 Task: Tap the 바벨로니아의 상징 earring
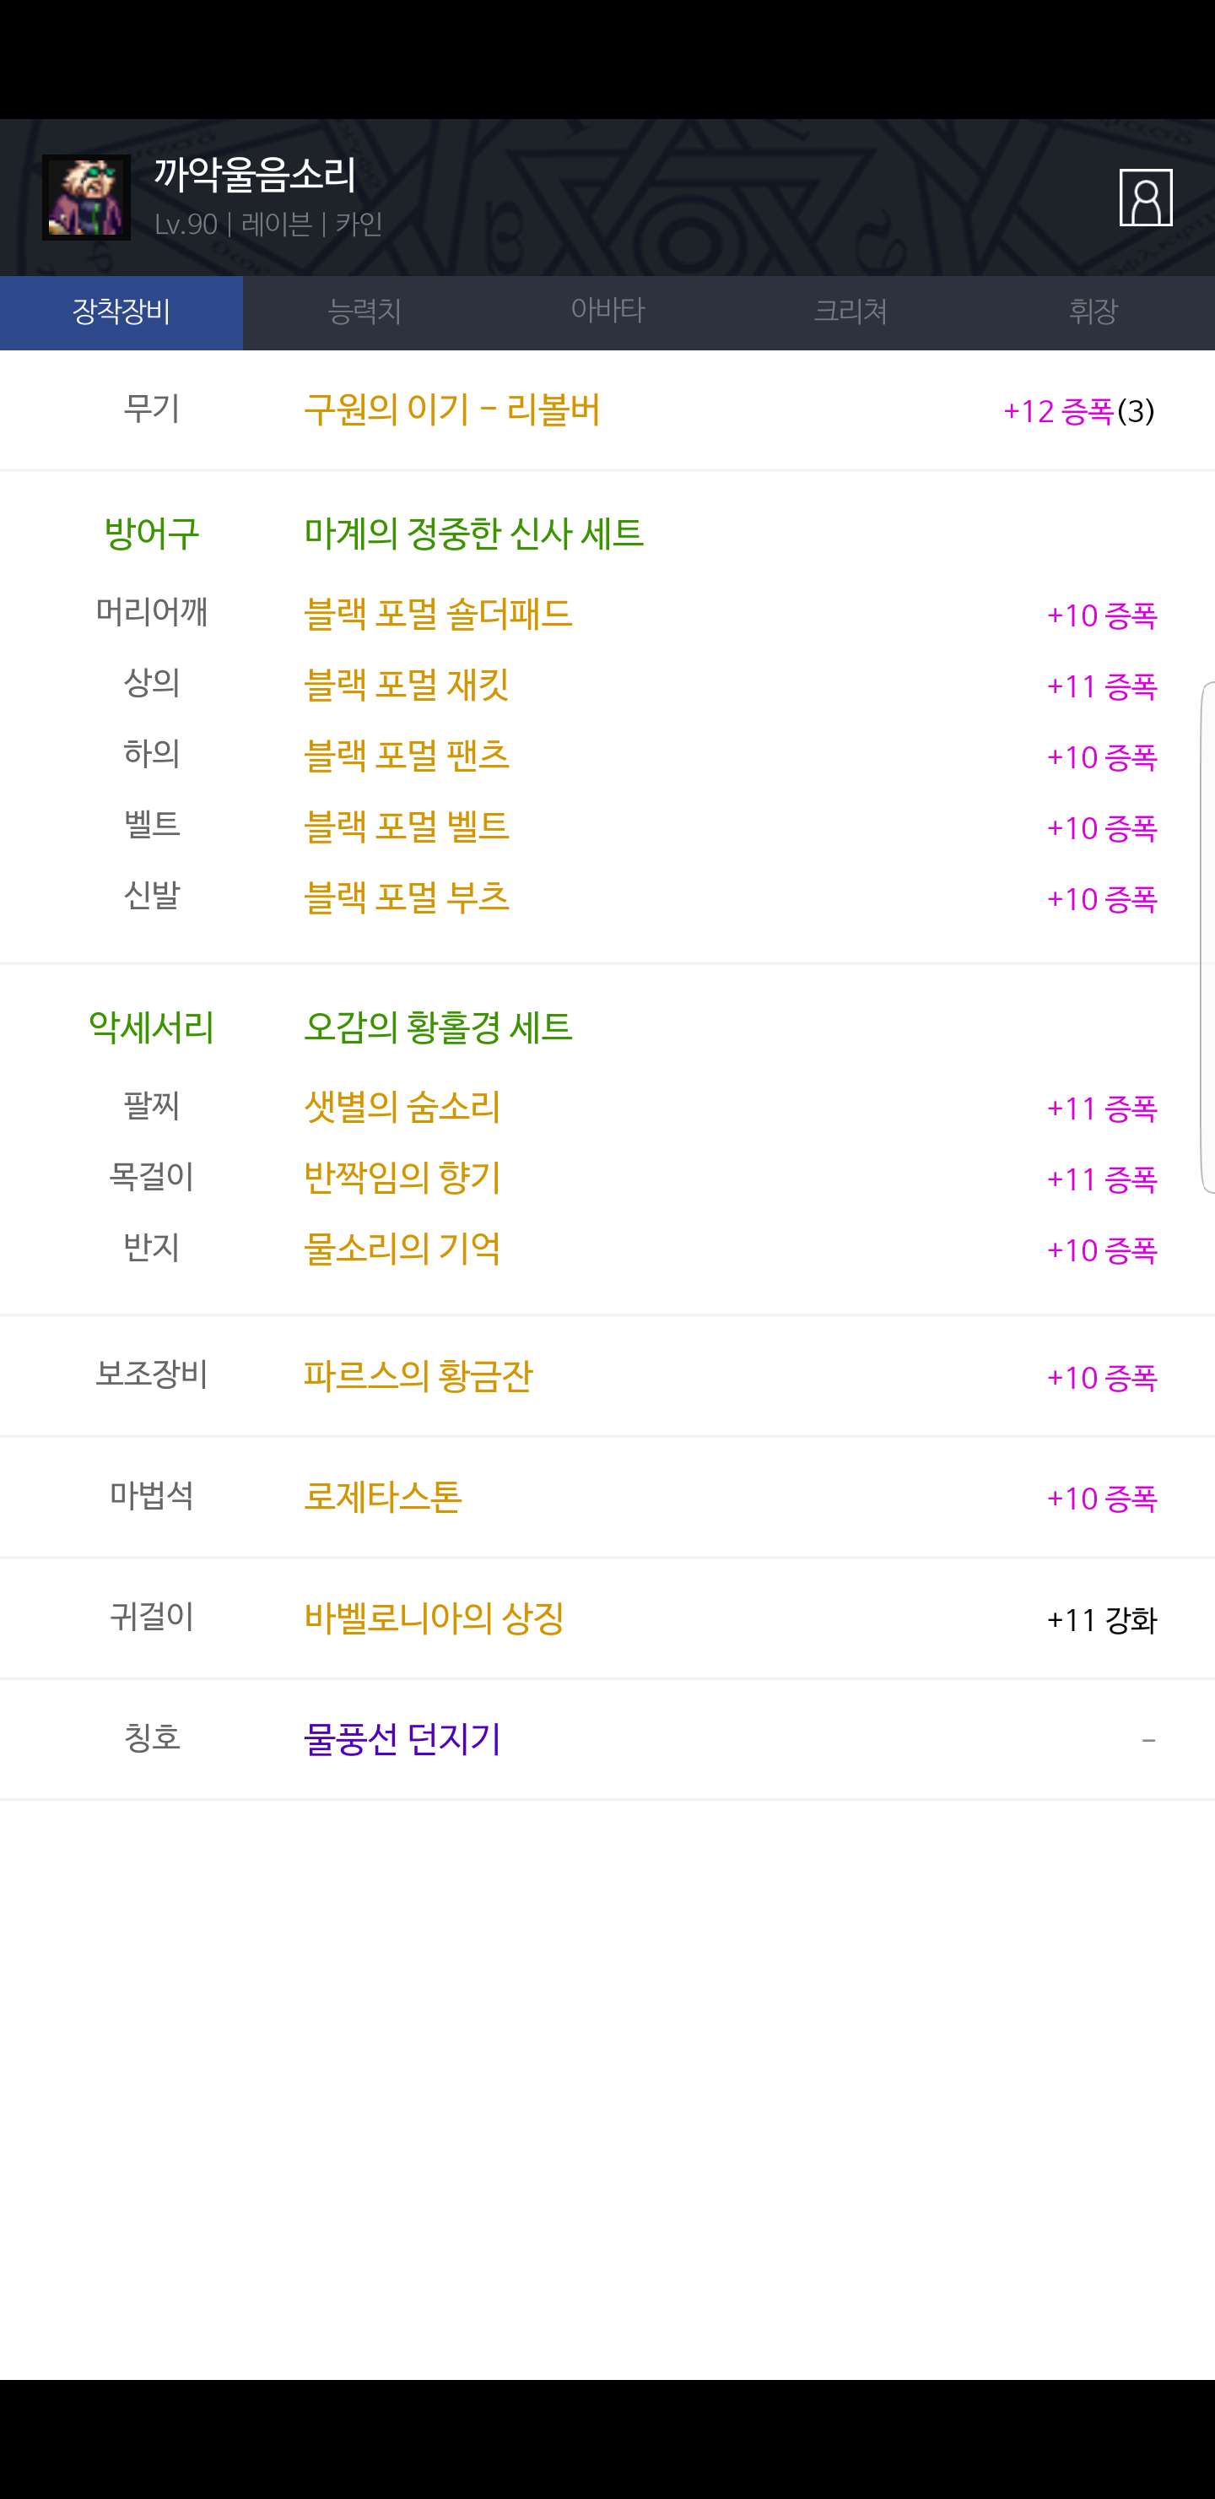coord(435,1618)
